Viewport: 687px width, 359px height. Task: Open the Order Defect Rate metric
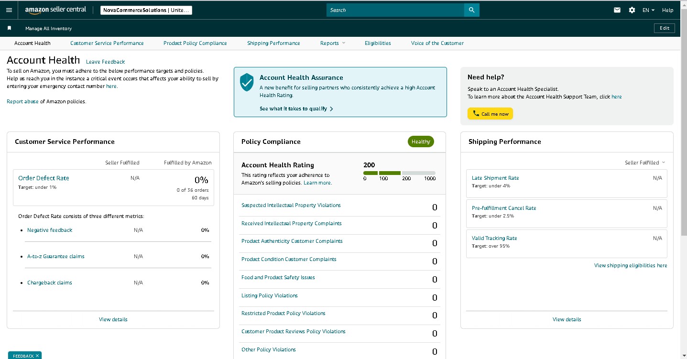tap(44, 178)
